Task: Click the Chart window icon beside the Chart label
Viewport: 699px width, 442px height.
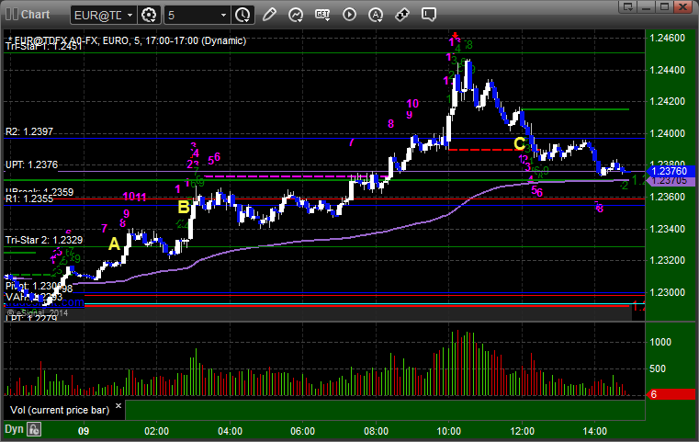Action: pyautogui.click(x=12, y=15)
